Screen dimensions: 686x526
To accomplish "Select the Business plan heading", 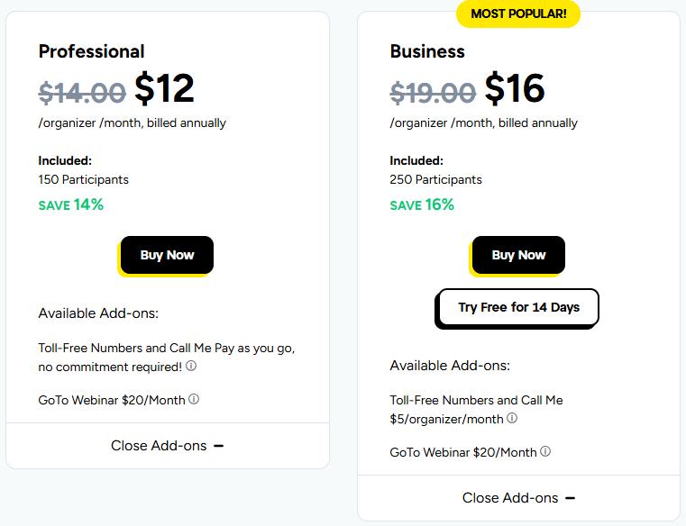I will click(x=427, y=51).
